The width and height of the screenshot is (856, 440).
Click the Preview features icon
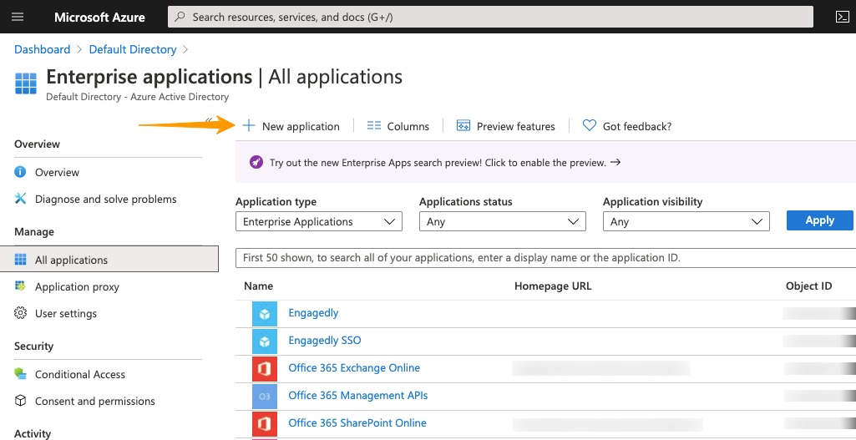point(463,126)
